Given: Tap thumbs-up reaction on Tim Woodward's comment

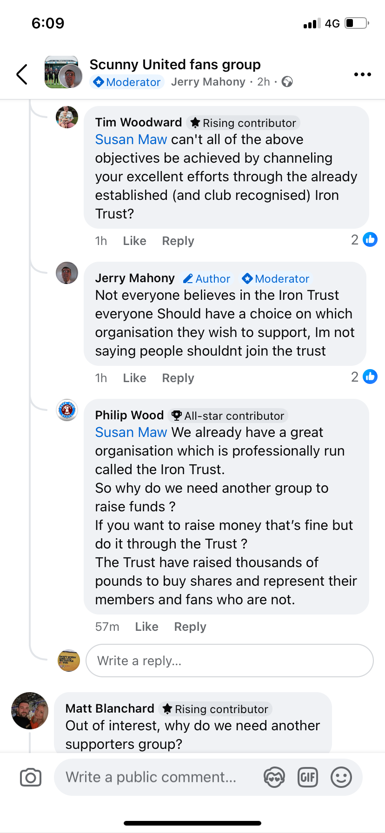Looking at the screenshot, I should 370,240.
